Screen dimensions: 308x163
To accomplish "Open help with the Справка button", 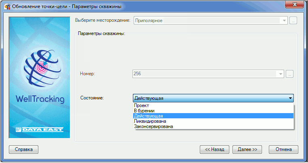I will (23, 149).
